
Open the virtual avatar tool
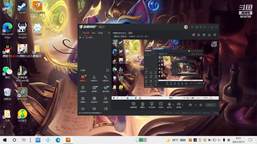pos(105,89)
